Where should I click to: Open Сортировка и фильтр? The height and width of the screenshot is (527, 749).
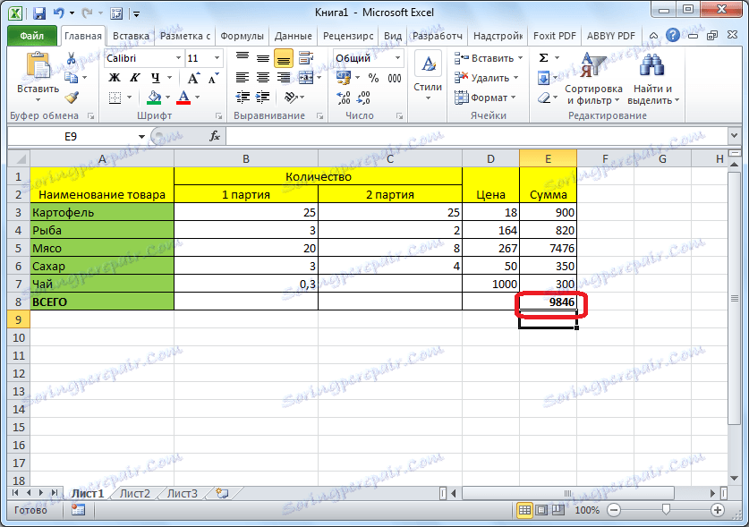tap(596, 76)
